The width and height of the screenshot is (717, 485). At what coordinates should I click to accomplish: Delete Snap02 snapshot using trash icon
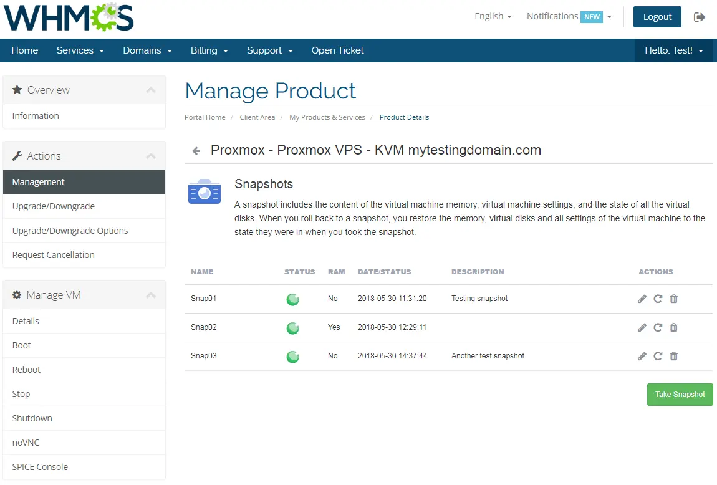pos(673,328)
